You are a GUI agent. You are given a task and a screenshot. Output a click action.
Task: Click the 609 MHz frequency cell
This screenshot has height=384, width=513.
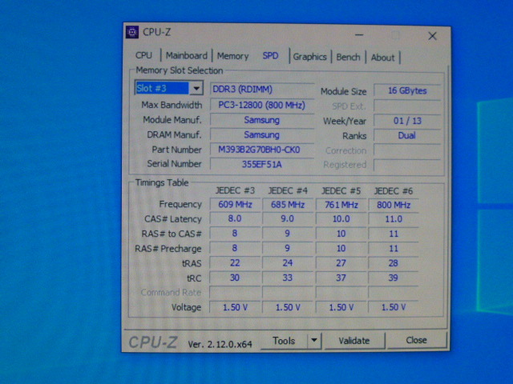(235, 205)
